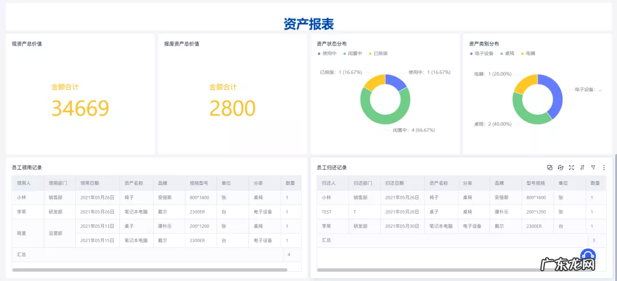Toggle 使用中 legend in 资产状态分布 chart

(327, 54)
